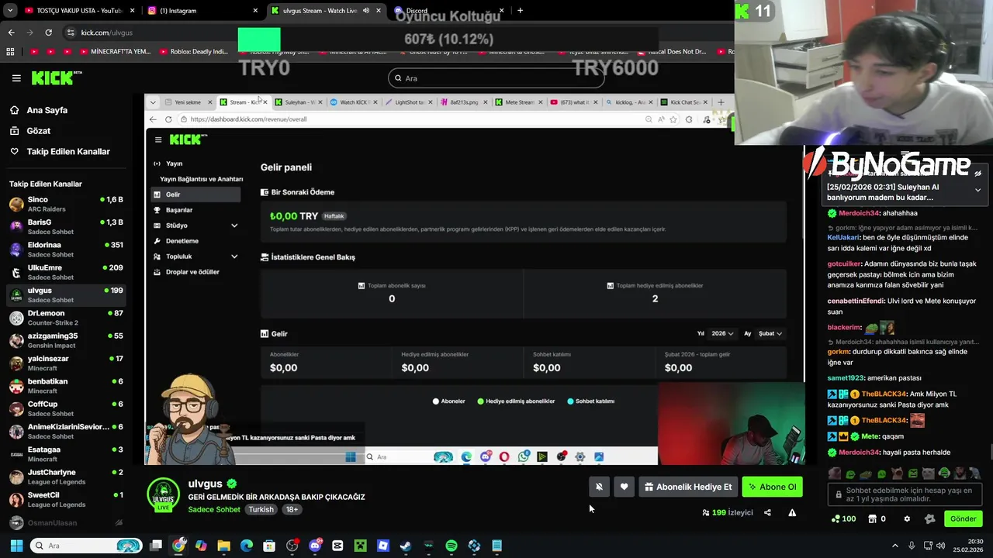Viewport: 993px width, 558px height.
Task: Close the Instagram tab
Action: tap(255, 11)
